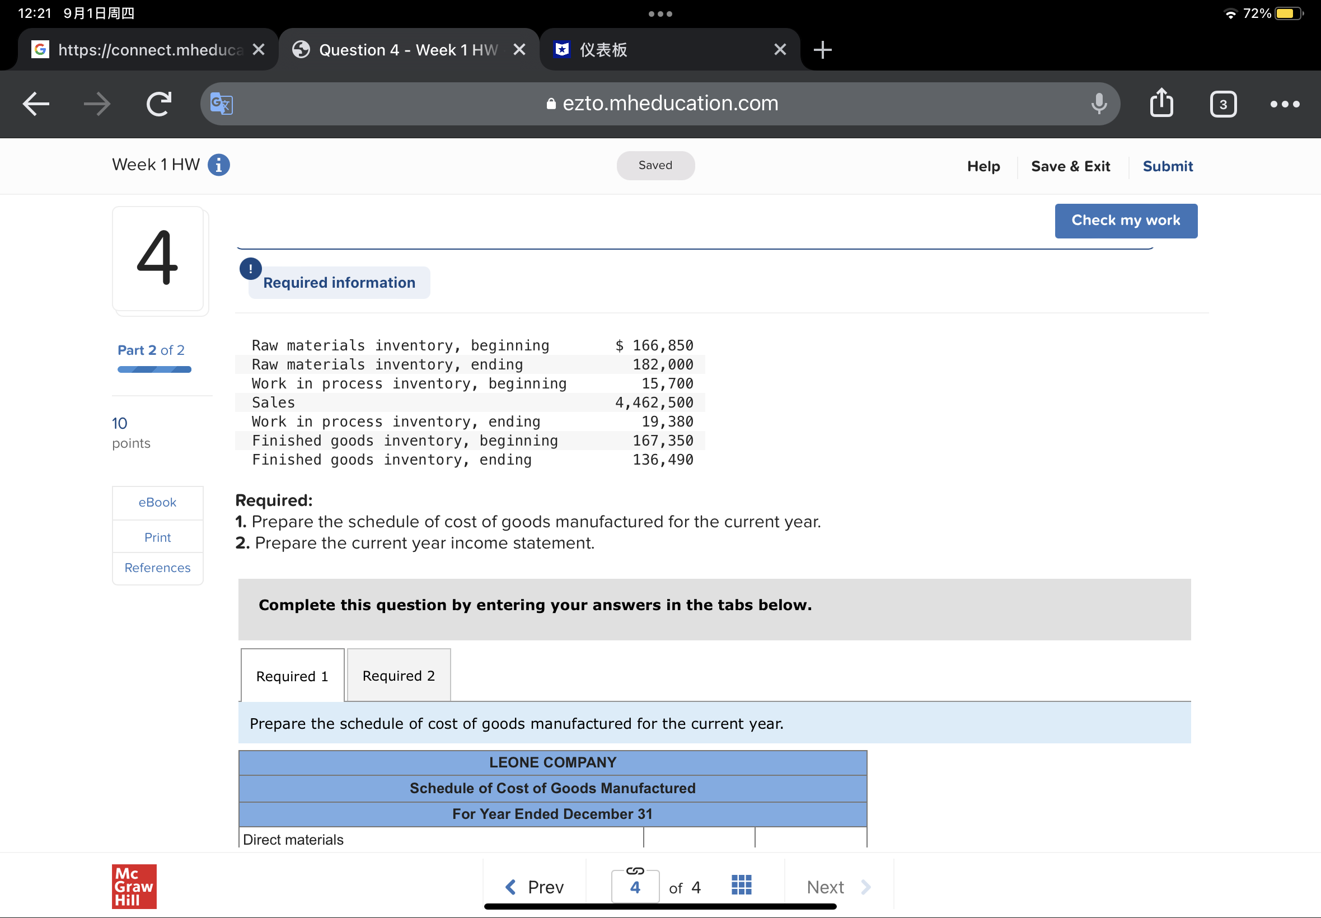Click the forward navigation arrow
1321x918 pixels.
(97, 104)
